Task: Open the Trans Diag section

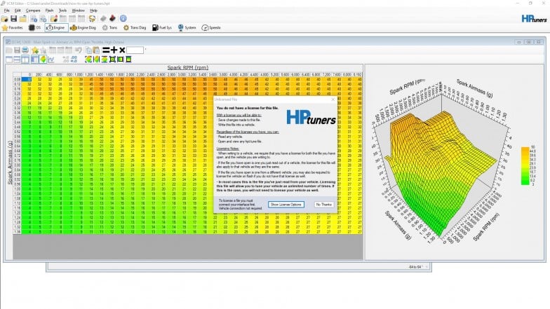Action: [x=134, y=28]
